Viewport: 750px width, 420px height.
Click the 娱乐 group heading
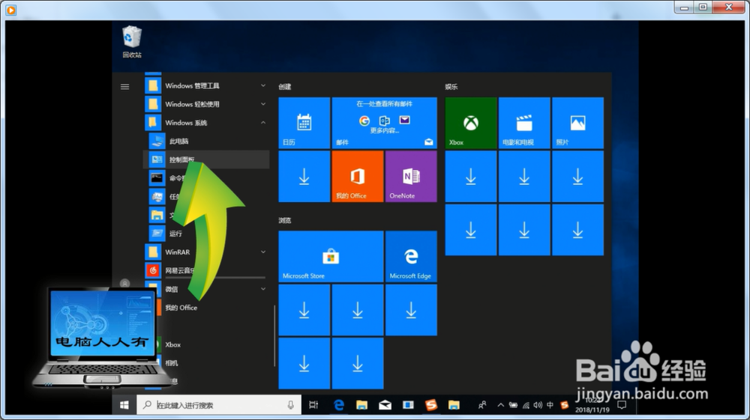[451, 86]
